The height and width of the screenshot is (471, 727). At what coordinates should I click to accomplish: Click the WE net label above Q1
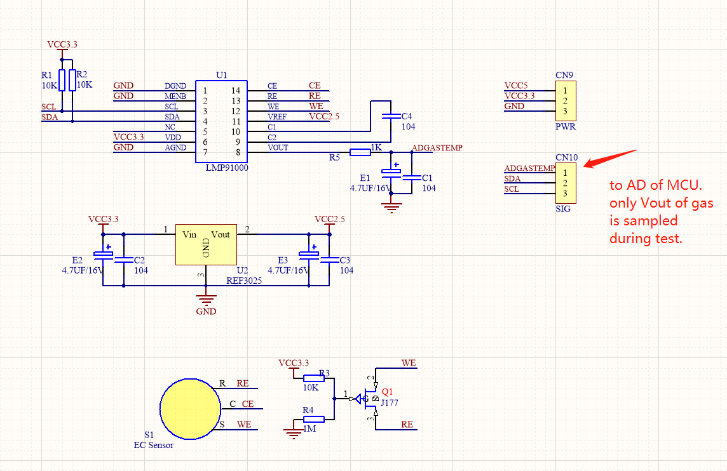(409, 363)
